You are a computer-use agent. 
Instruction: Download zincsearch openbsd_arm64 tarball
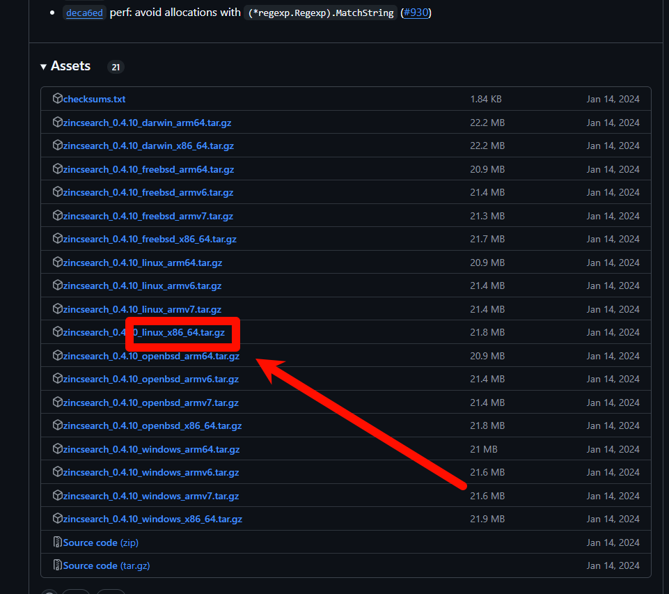(151, 357)
